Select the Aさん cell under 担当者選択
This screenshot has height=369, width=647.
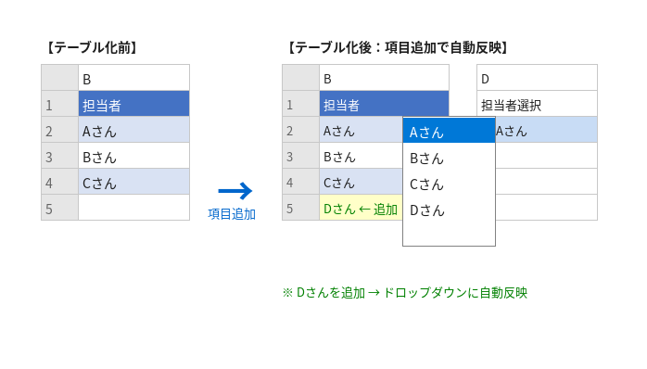click(x=546, y=130)
